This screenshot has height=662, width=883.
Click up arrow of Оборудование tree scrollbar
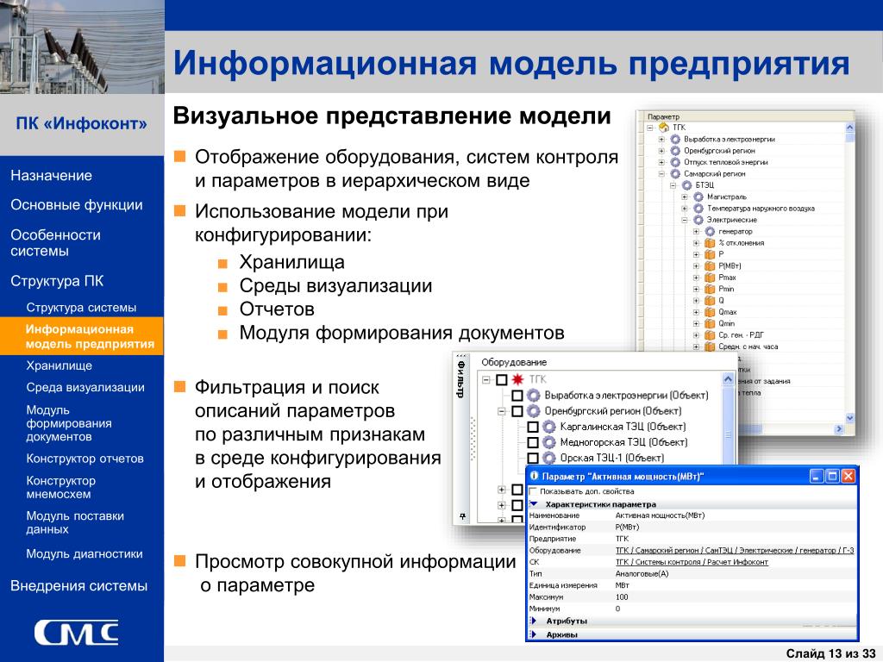[728, 379]
